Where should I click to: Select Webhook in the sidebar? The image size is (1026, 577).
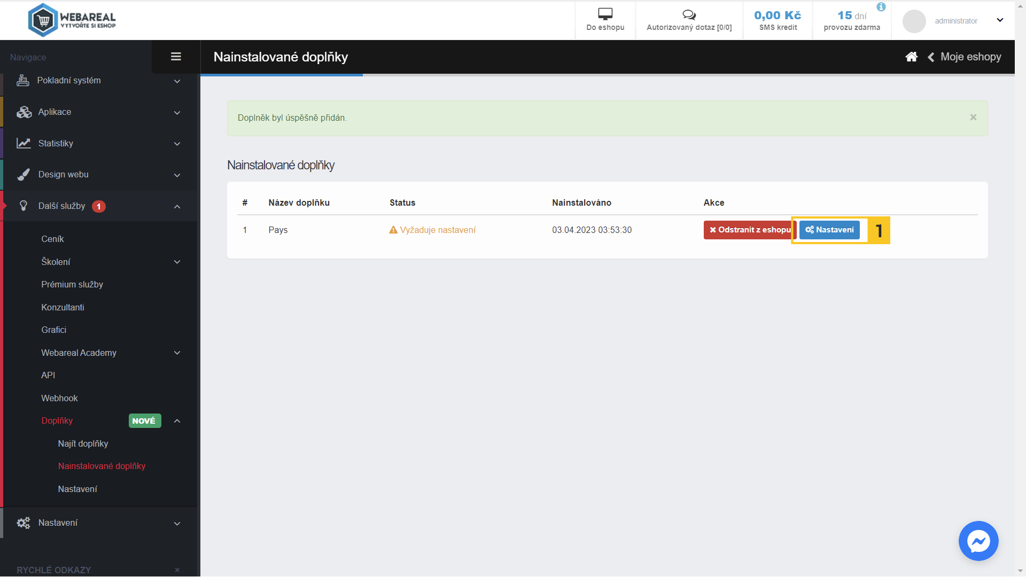point(59,398)
